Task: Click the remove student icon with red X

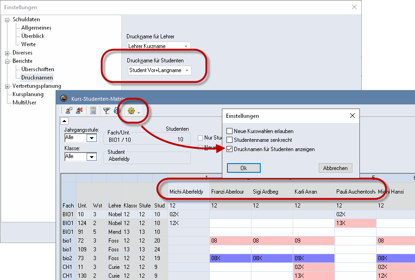Action: pos(79,111)
